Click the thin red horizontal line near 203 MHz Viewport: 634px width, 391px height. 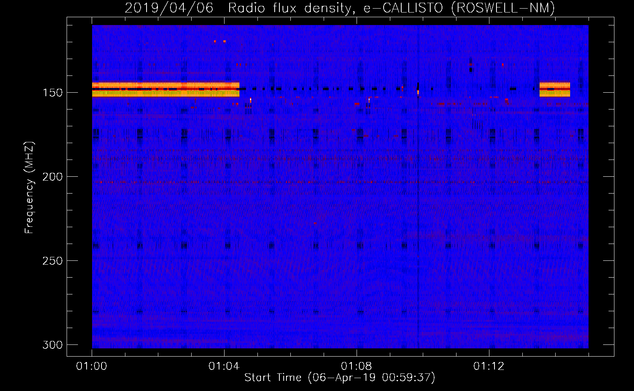pos(340,182)
